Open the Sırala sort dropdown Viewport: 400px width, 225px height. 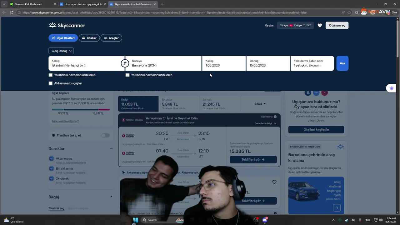[260, 104]
